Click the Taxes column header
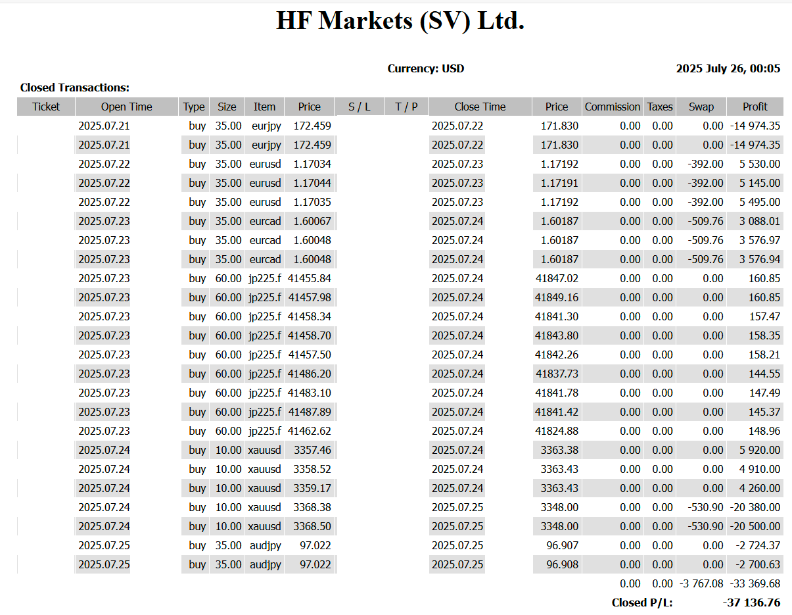The height and width of the screenshot is (615, 792). coord(659,107)
